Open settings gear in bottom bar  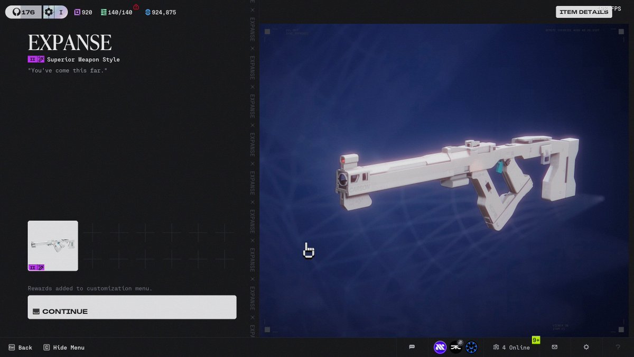[x=586, y=347]
